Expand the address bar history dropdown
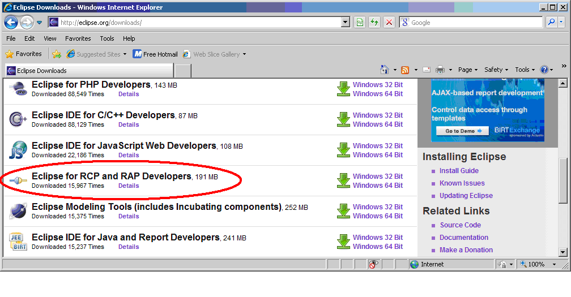 point(346,23)
